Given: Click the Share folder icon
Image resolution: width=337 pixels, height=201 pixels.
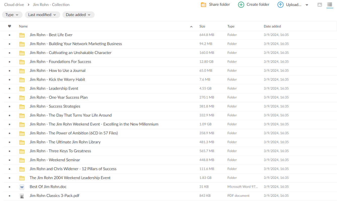Looking at the screenshot, I should coord(203,5).
